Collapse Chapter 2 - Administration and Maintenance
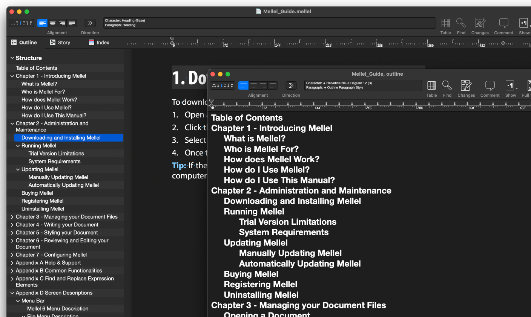The image size is (531, 317). (x=12, y=123)
